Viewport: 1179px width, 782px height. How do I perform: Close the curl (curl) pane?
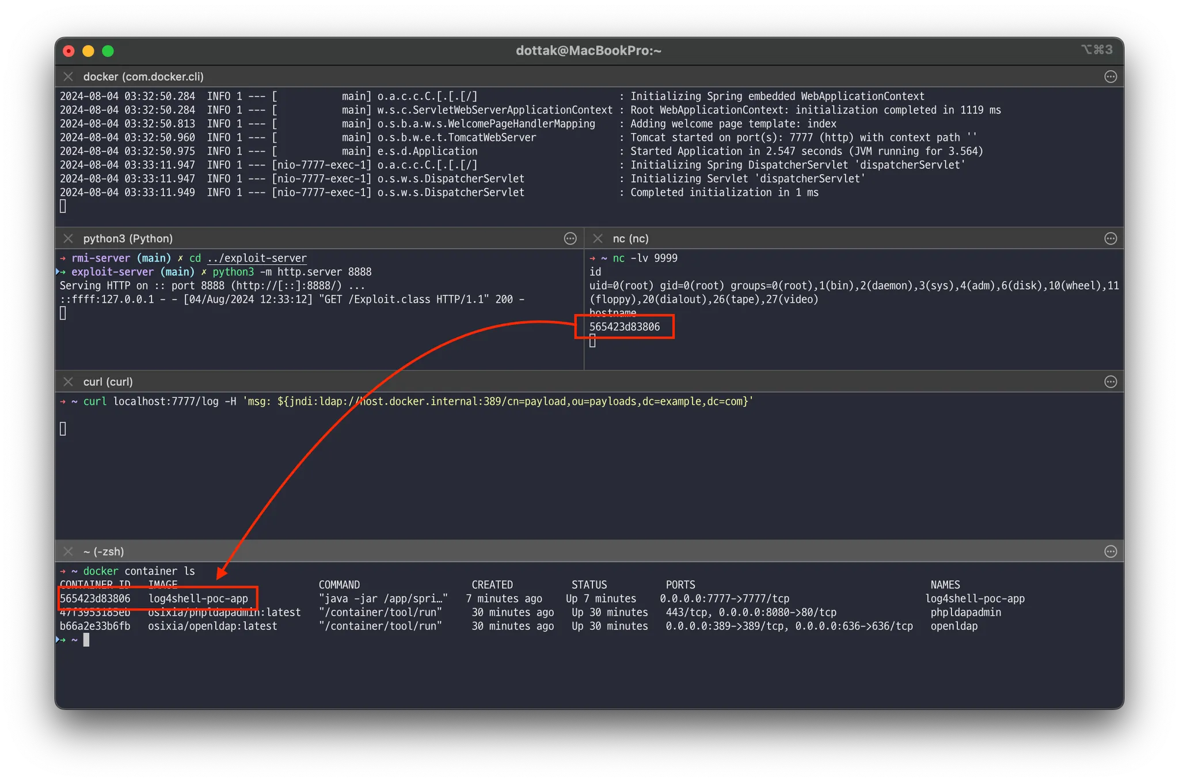tap(68, 382)
